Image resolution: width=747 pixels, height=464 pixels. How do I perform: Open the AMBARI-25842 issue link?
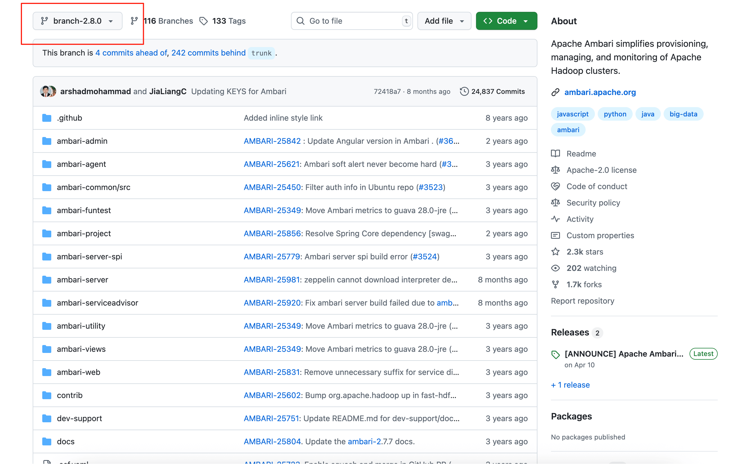coord(272,141)
